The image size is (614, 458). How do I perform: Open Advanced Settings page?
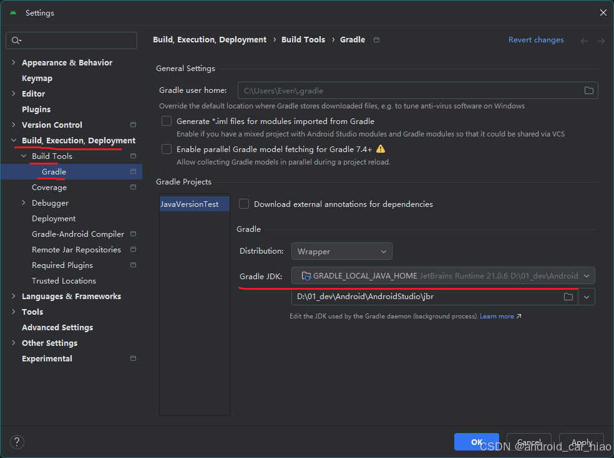[x=57, y=327]
